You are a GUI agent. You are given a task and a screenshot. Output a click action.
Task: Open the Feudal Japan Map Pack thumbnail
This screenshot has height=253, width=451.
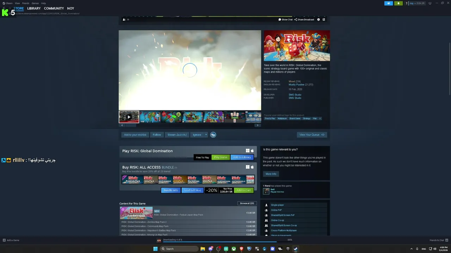[136, 213]
